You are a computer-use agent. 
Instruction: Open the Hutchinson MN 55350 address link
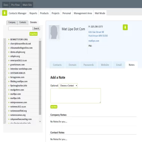98,36
